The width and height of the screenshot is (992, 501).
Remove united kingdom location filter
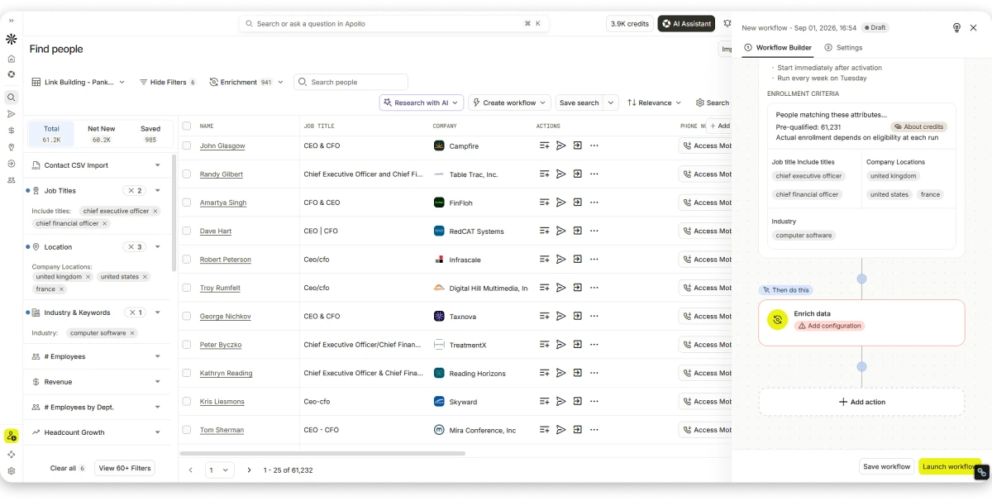(x=88, y=277)
